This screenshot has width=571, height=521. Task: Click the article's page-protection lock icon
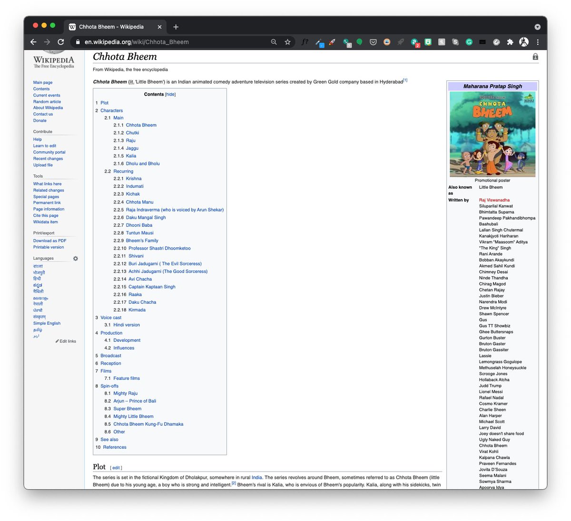[535, 56]
